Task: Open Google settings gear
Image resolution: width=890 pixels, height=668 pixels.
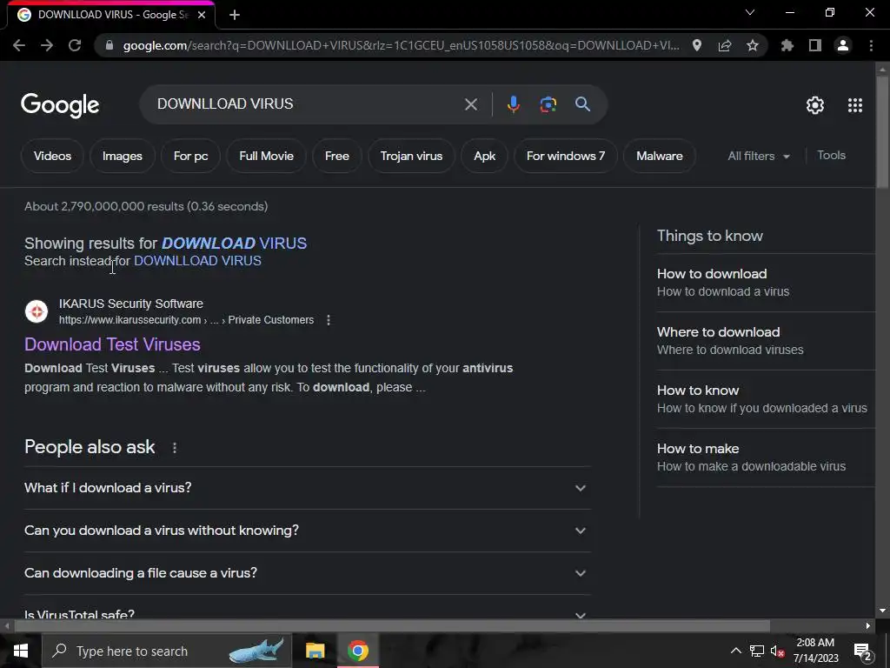Action: click(815, 105)
